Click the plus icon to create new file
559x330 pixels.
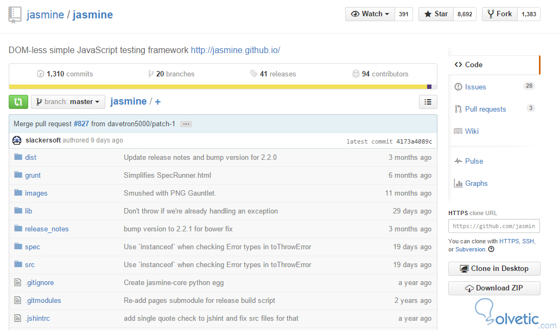point(158,102)
